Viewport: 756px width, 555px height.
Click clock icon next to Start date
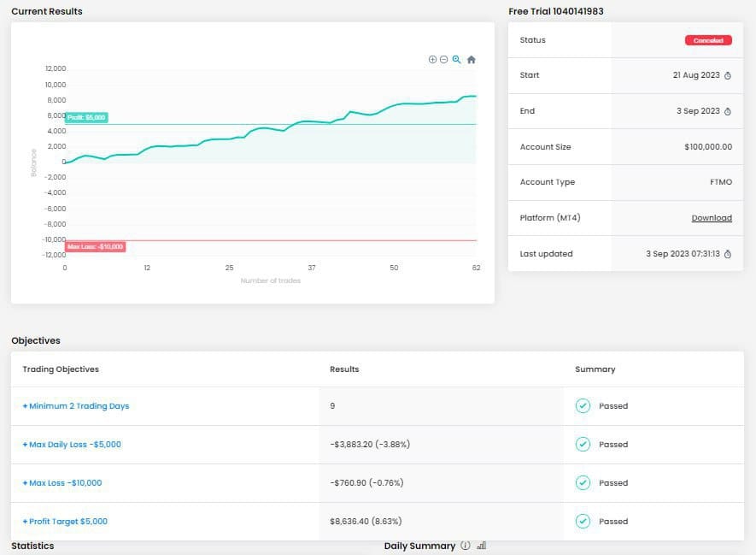tap(728, 75)
